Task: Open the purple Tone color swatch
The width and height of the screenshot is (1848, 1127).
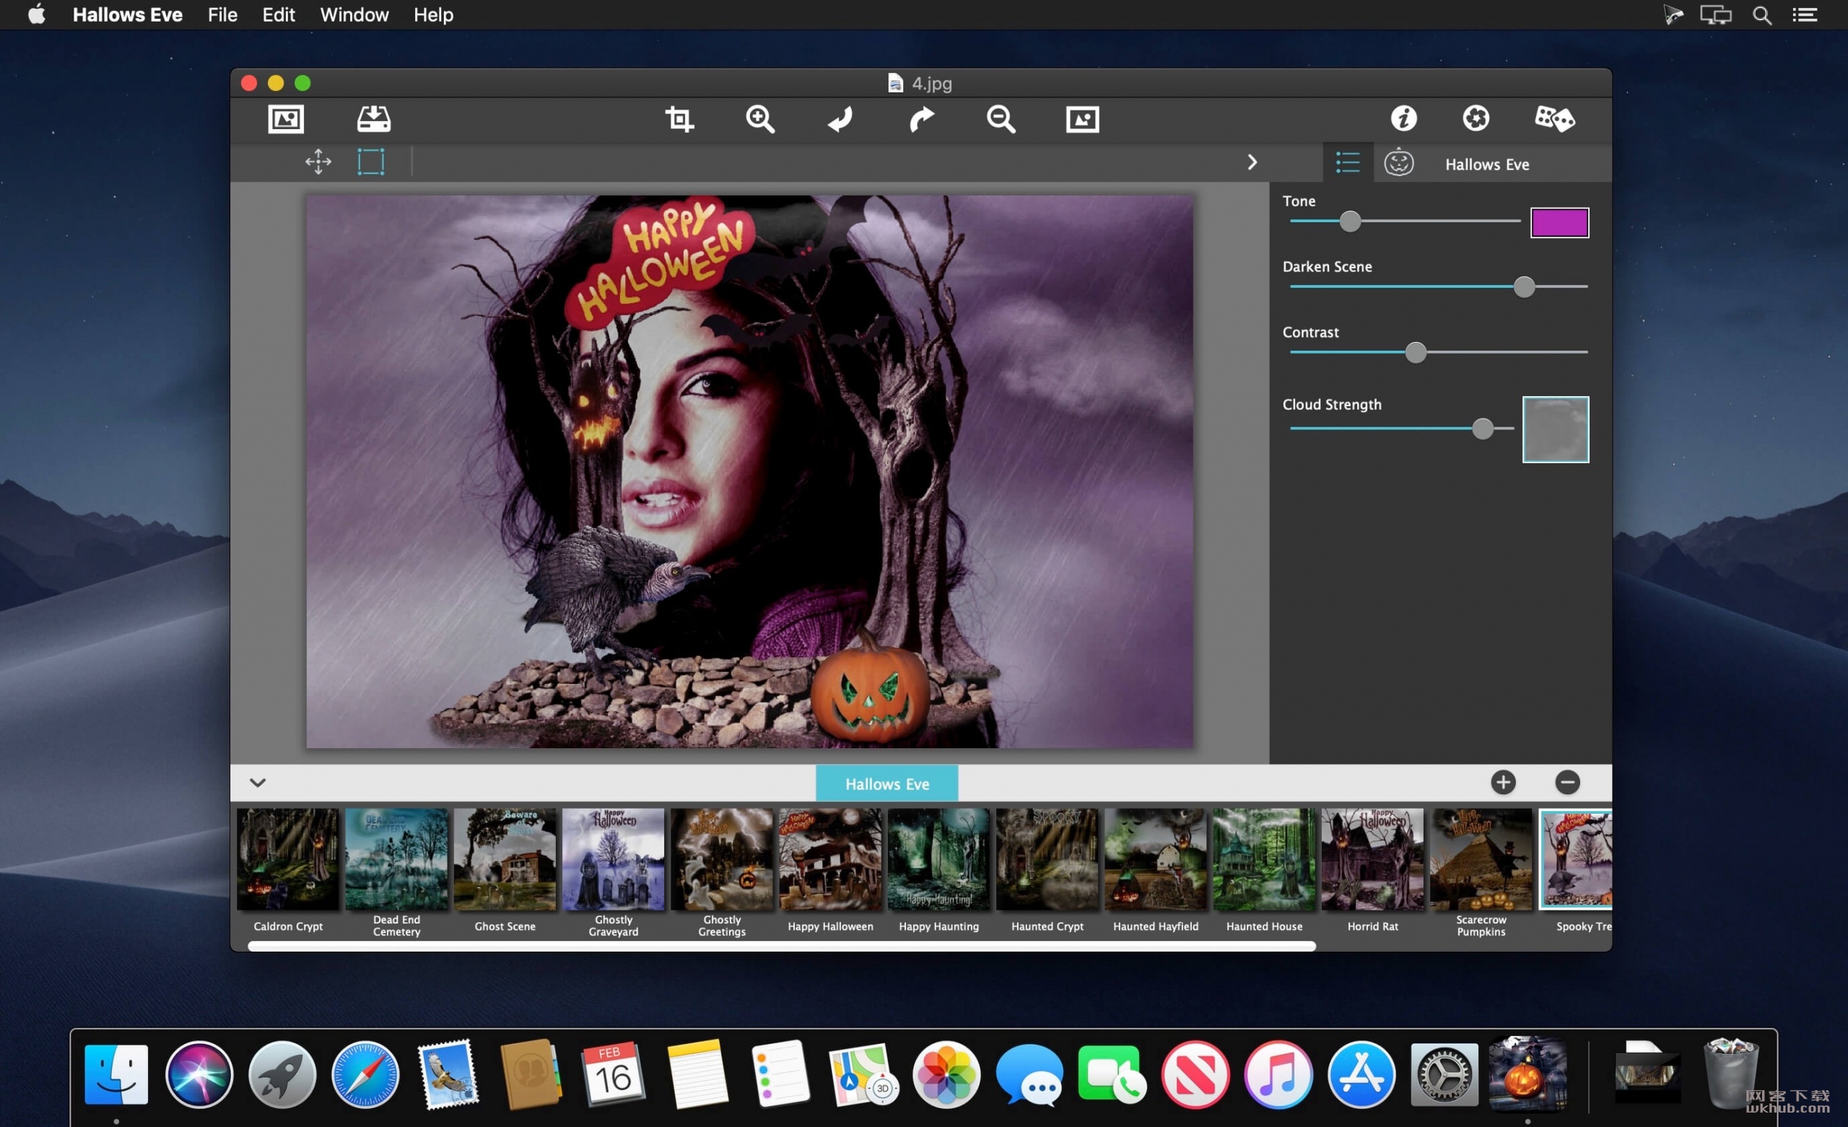Action: coord(1559,223)
